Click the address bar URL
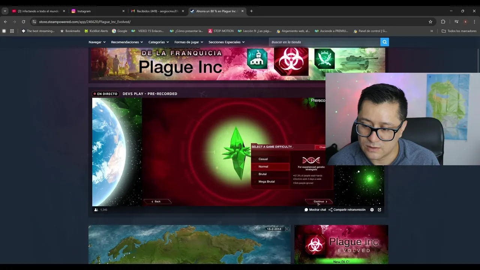The image size is (480, 270). point(85,22)
